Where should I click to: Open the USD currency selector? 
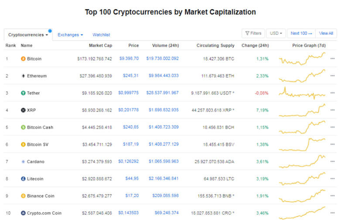[x=276, y=33]
